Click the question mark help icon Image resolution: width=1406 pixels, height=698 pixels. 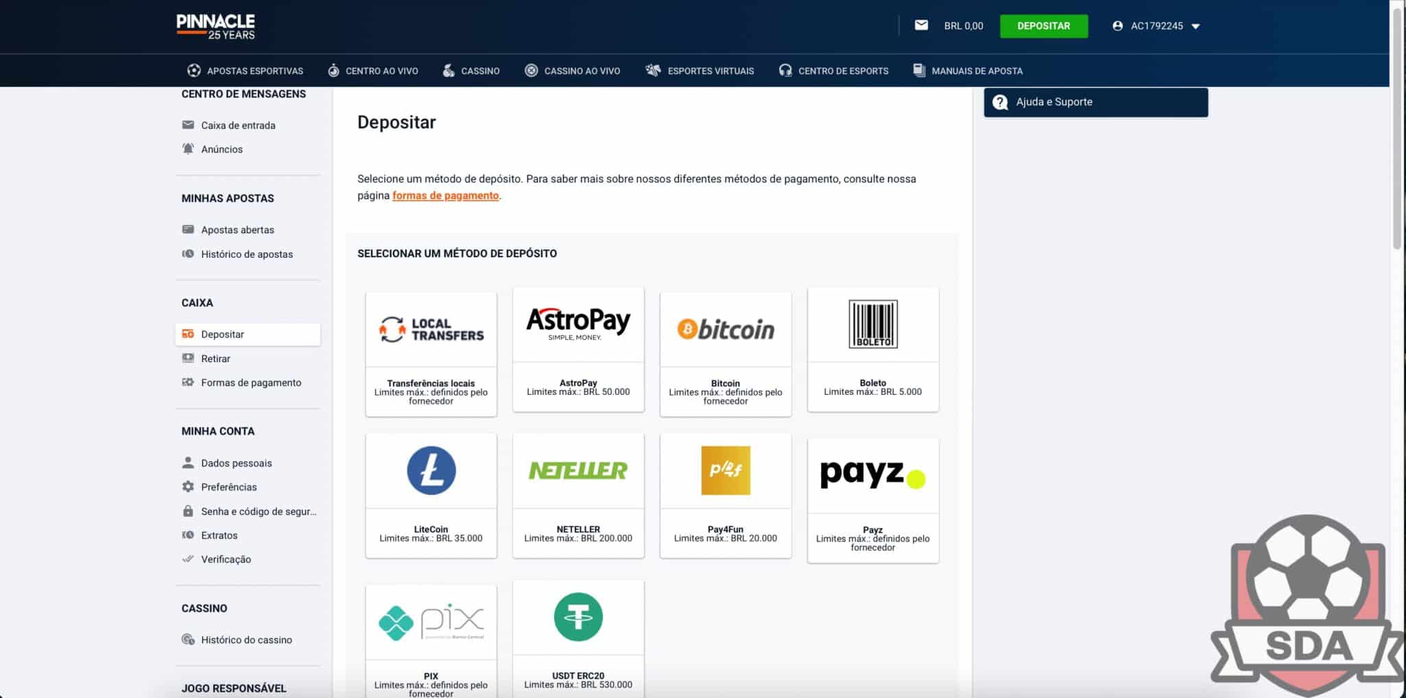(x=1001, y=102)
